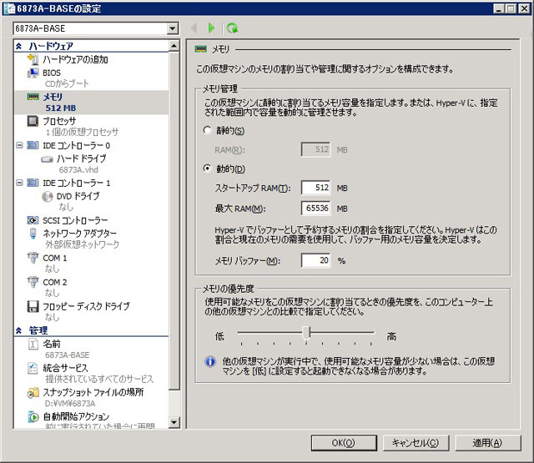
Task: Select the 動的(D) dynamic memory radio button
Action: [x=207, y=169]
